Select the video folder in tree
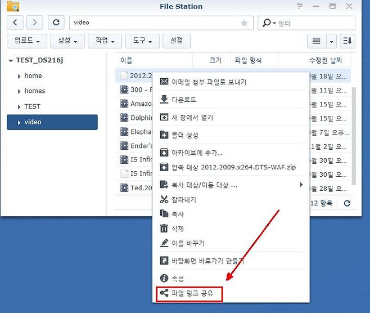 52,122
